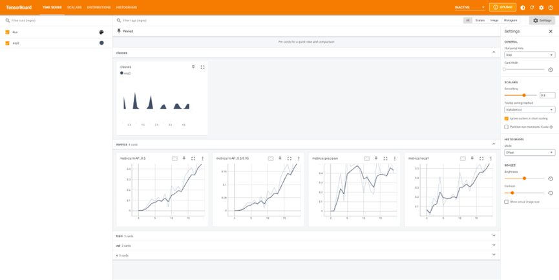The width and height of the screenshot is (559, 280).
Task: Fit domain on metrics/precision chart
Action: tap(367, 158)
